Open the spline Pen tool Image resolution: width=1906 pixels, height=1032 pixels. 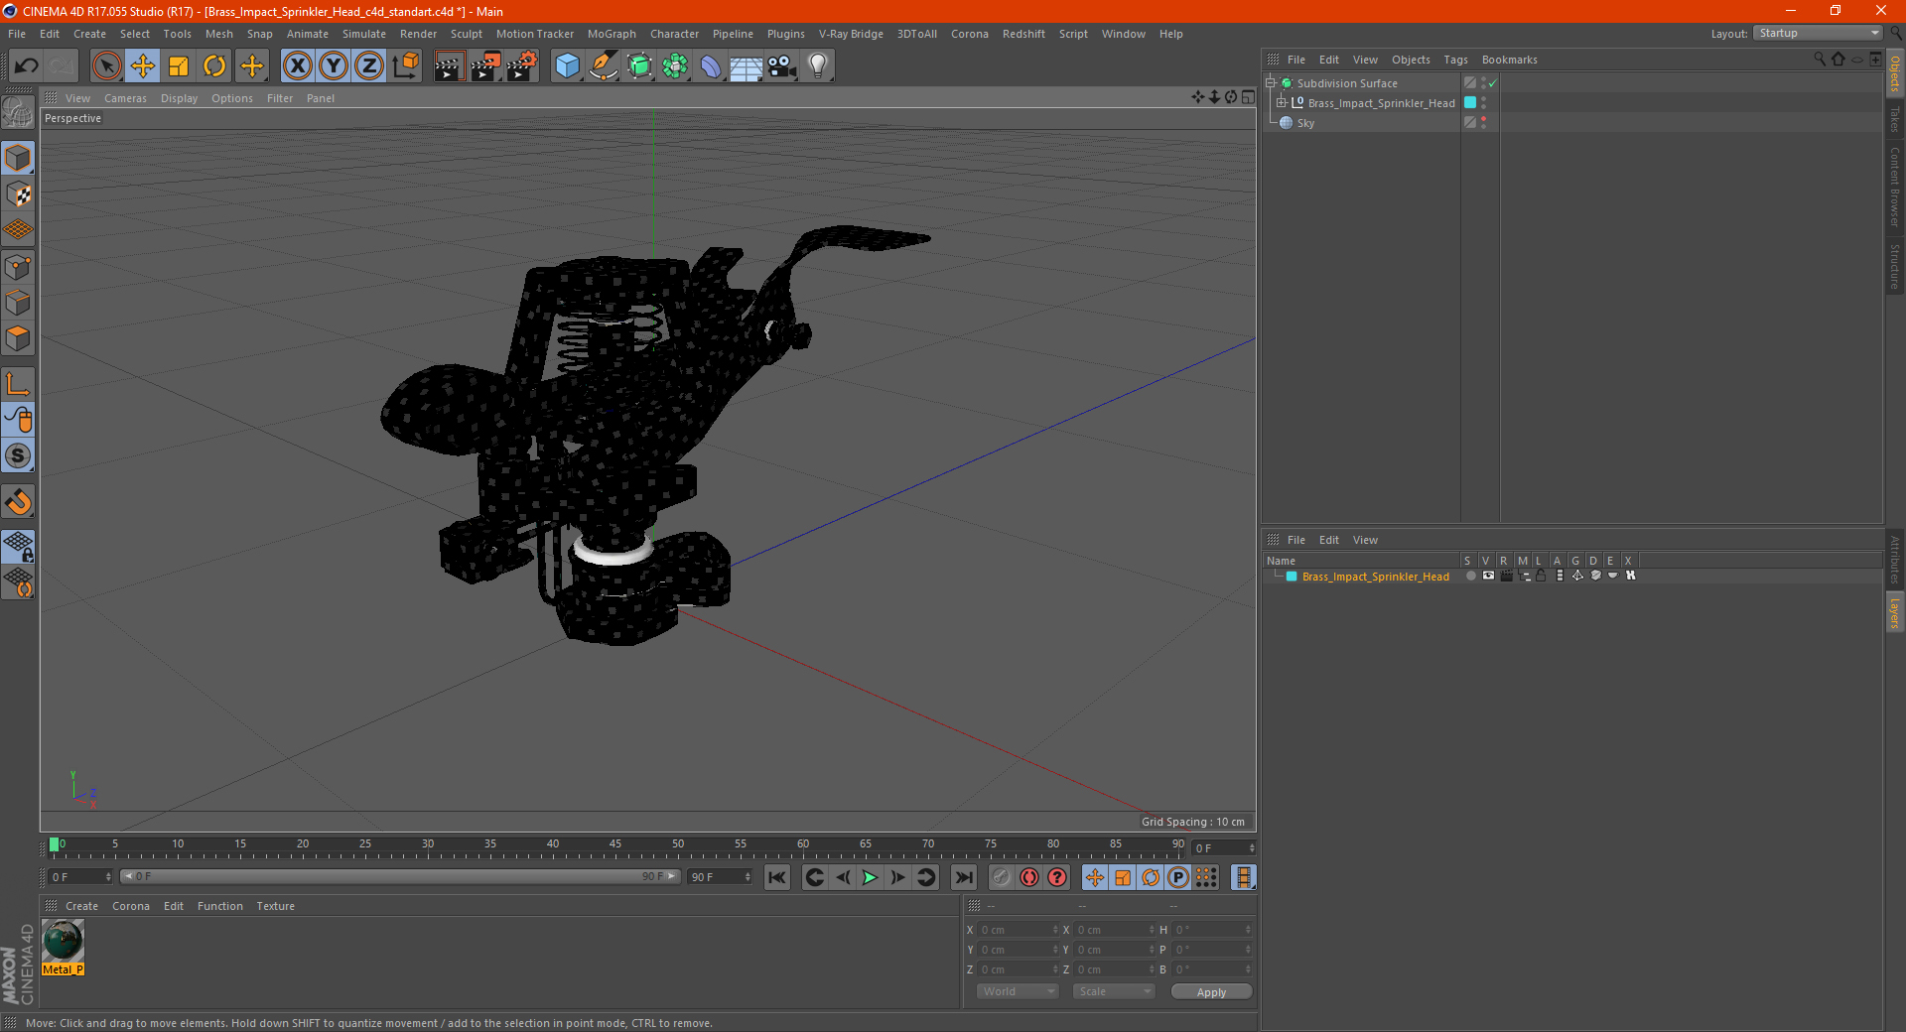[x=603, y=66]
